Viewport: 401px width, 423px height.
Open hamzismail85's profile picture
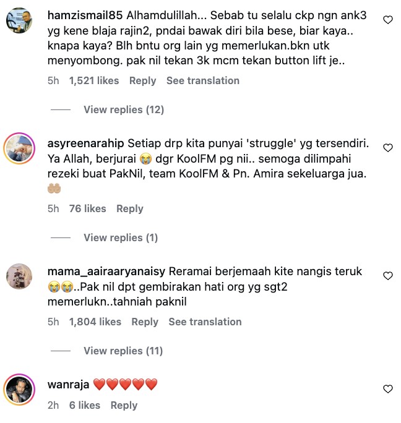(x=19, y=20)
